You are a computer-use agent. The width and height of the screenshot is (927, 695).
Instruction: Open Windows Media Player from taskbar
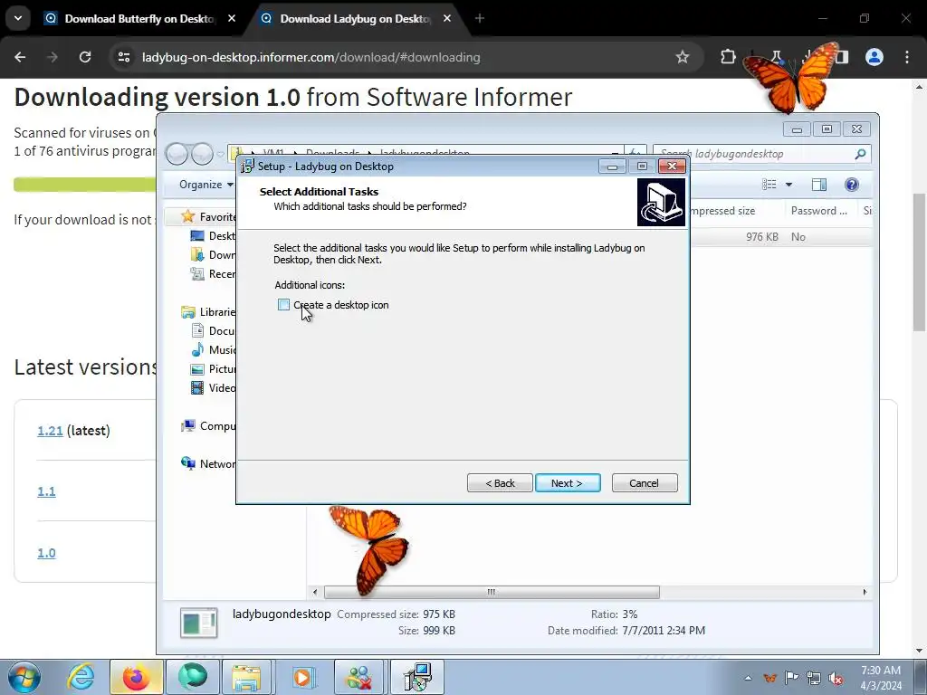tap(303, 677)
